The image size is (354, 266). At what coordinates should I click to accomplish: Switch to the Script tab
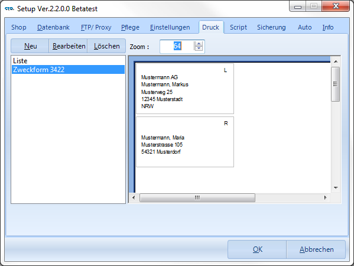(238, 27)
